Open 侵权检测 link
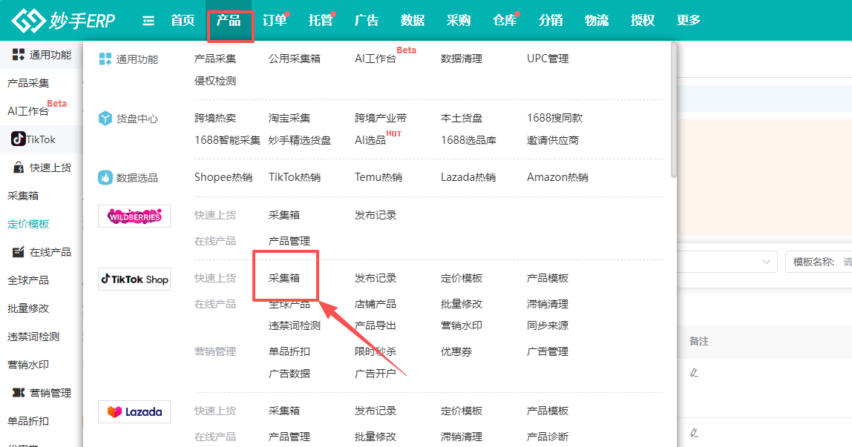The width and height of the screenshot is (852, 447). (215, 81)
